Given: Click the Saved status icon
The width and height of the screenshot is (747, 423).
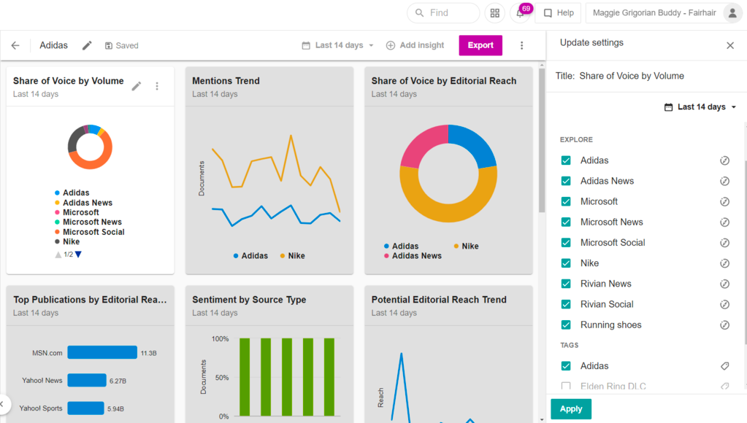Looking at the screenshot, I should 109,46.
